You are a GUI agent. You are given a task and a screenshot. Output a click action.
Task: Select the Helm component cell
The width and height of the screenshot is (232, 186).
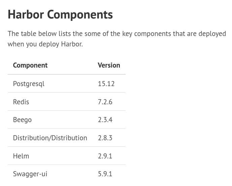(x=21, y=156)
